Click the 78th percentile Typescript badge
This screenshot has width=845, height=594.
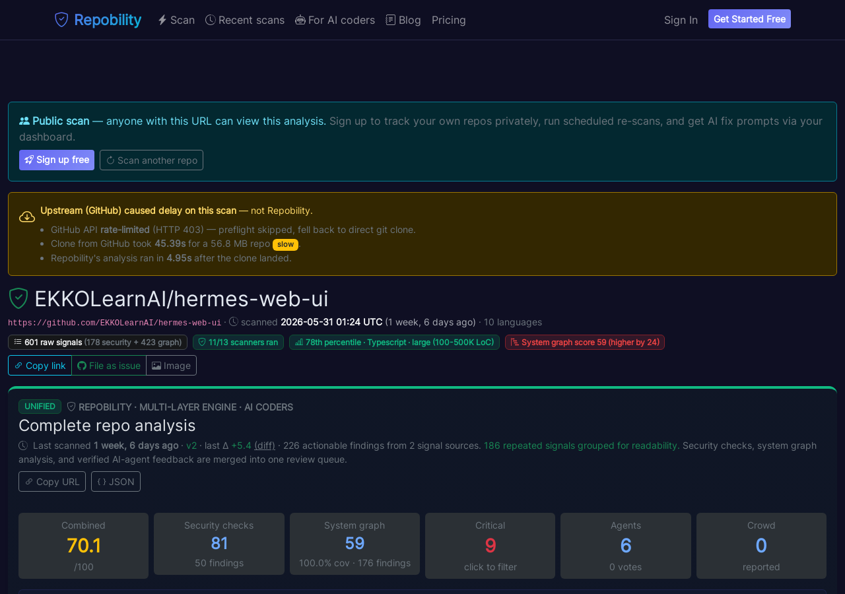point(394,342)
